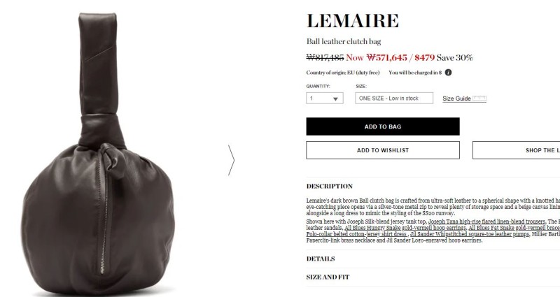Click the ruler icon next to Size Guide
This screenshot has height=297, width=560.
coord(479,99)
